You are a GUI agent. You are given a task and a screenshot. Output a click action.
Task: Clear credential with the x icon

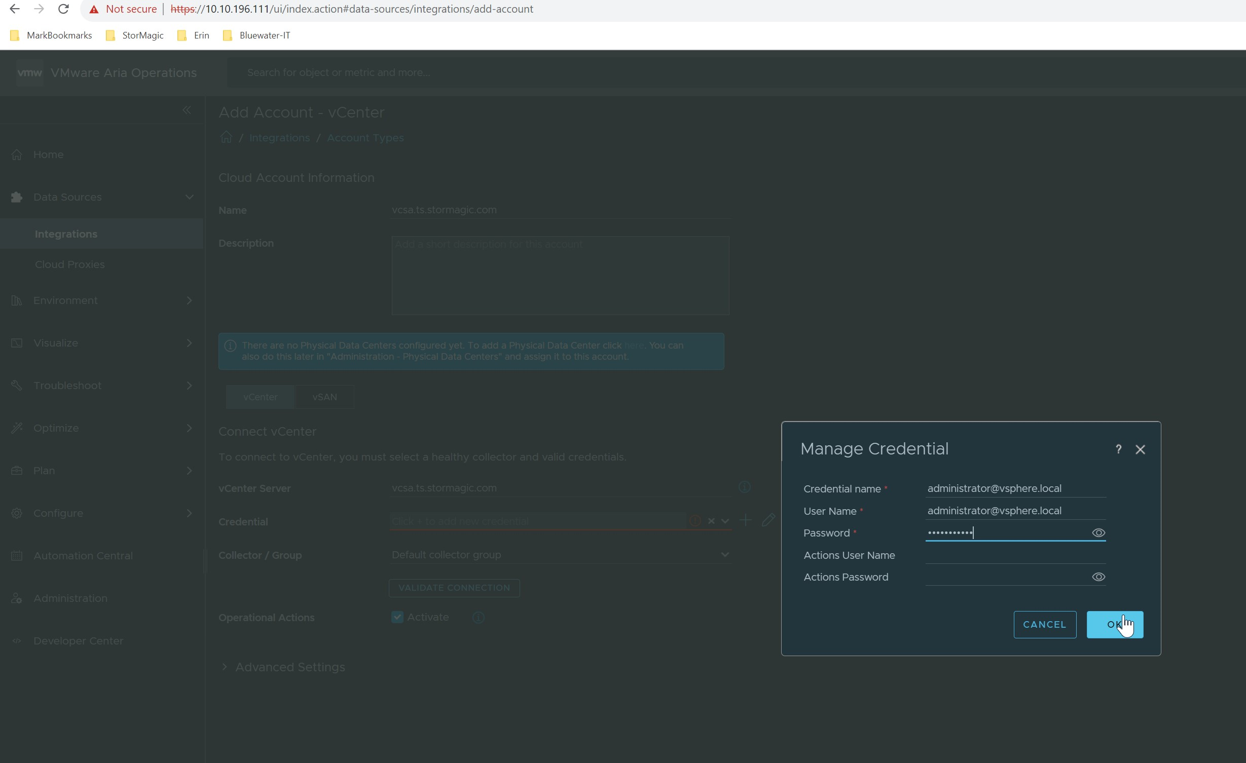point(711,521)
